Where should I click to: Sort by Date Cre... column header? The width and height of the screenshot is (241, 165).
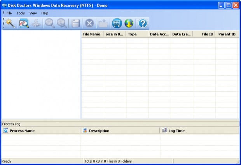[182, 34]
